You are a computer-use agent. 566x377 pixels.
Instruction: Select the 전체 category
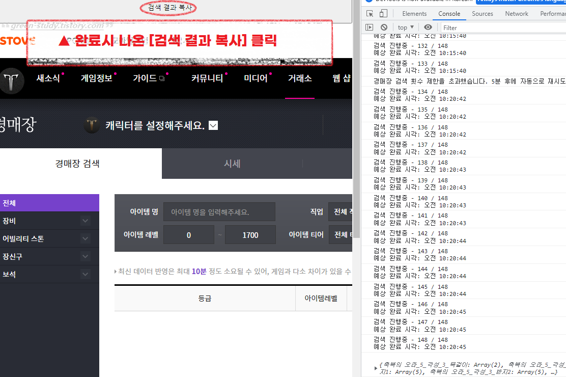click(49, 203)
